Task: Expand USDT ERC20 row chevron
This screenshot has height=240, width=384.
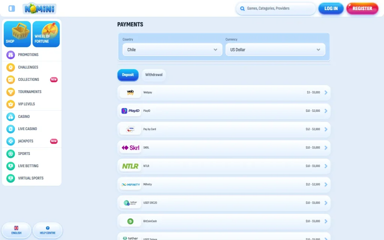Action: click(x=326, y=203)
